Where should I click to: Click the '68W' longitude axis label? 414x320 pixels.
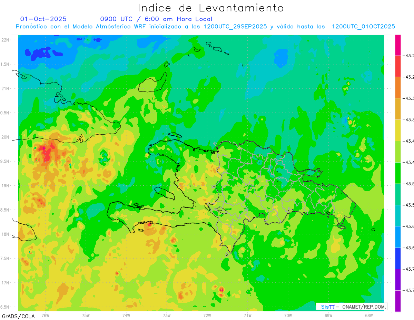[x=369, y=315]
